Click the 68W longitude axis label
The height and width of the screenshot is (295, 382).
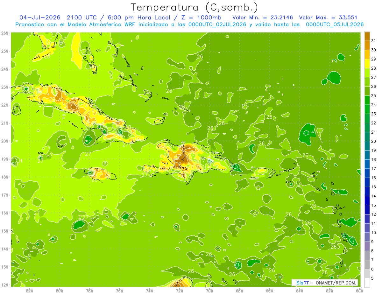tap(240, 291)
